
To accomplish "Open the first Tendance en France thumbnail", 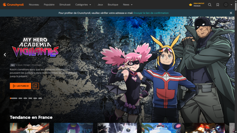I will pos(29,128).
